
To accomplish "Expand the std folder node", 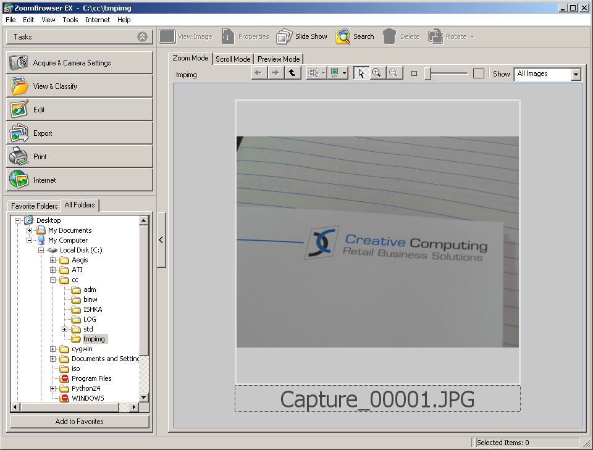I will (x=65, y=329).
